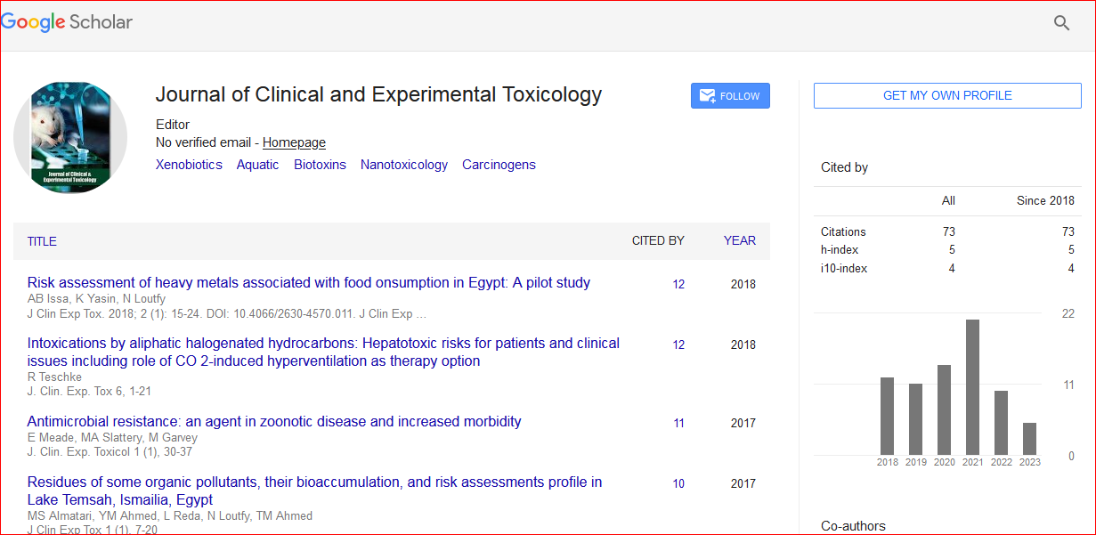Sort articles by Title column header

click(42, 241)
